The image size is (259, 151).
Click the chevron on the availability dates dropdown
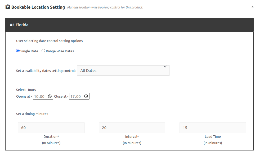click(165, 67)
